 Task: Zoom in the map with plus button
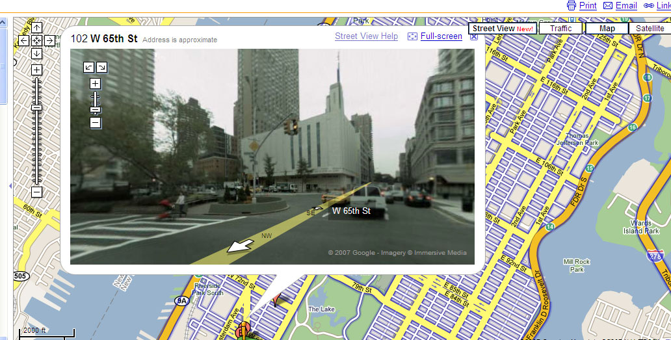pyautogui.click(x=37, y=70)
